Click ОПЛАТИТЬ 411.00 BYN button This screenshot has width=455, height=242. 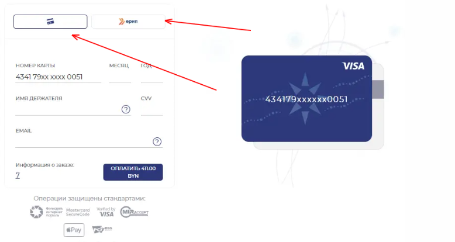(133, 172)
